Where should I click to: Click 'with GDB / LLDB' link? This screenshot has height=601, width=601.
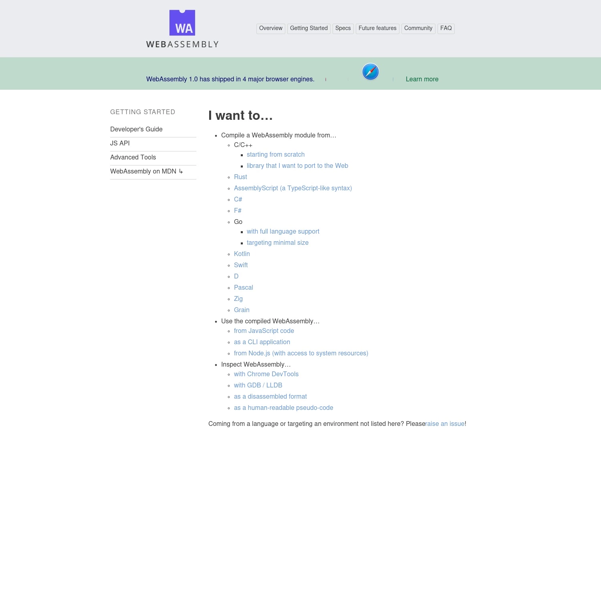click(258, 385)
